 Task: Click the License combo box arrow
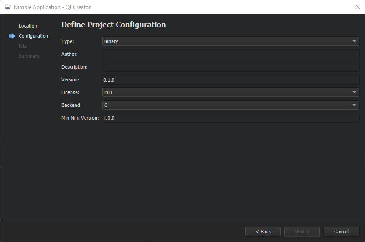tap(355, 92)
